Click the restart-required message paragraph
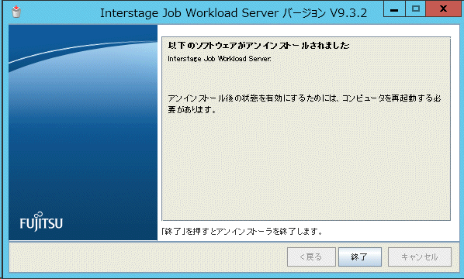Screen dimensions: 464x279 [x=304, y=104]
